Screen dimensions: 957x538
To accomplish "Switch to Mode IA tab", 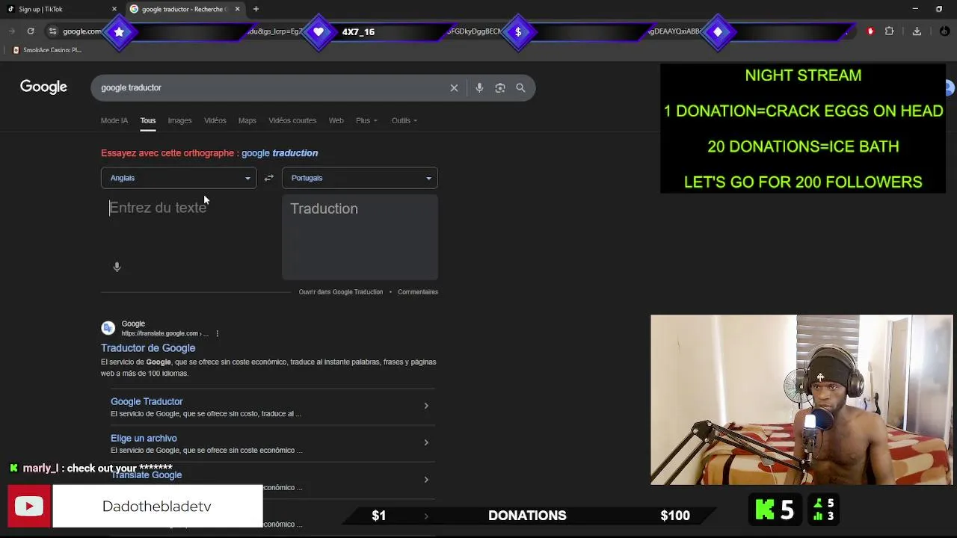I will click(114, 120).
